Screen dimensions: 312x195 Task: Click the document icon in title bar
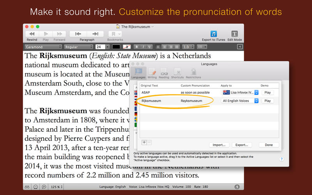tap(118, 27)
